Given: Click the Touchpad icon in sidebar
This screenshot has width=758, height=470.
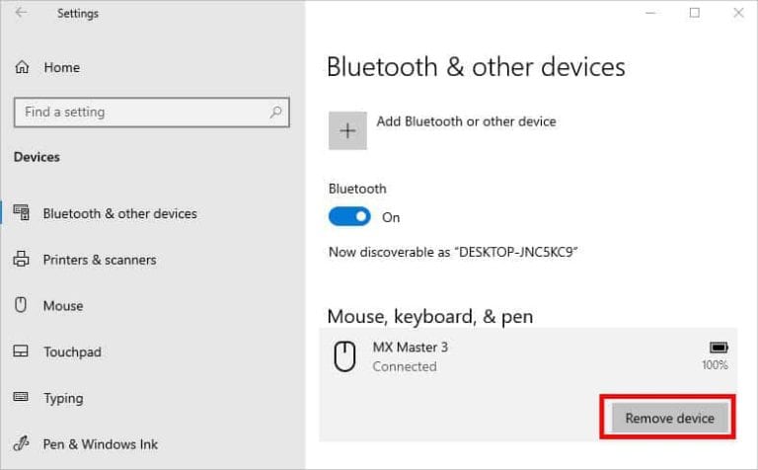Looking at the screenshot, I should point(22,352).
